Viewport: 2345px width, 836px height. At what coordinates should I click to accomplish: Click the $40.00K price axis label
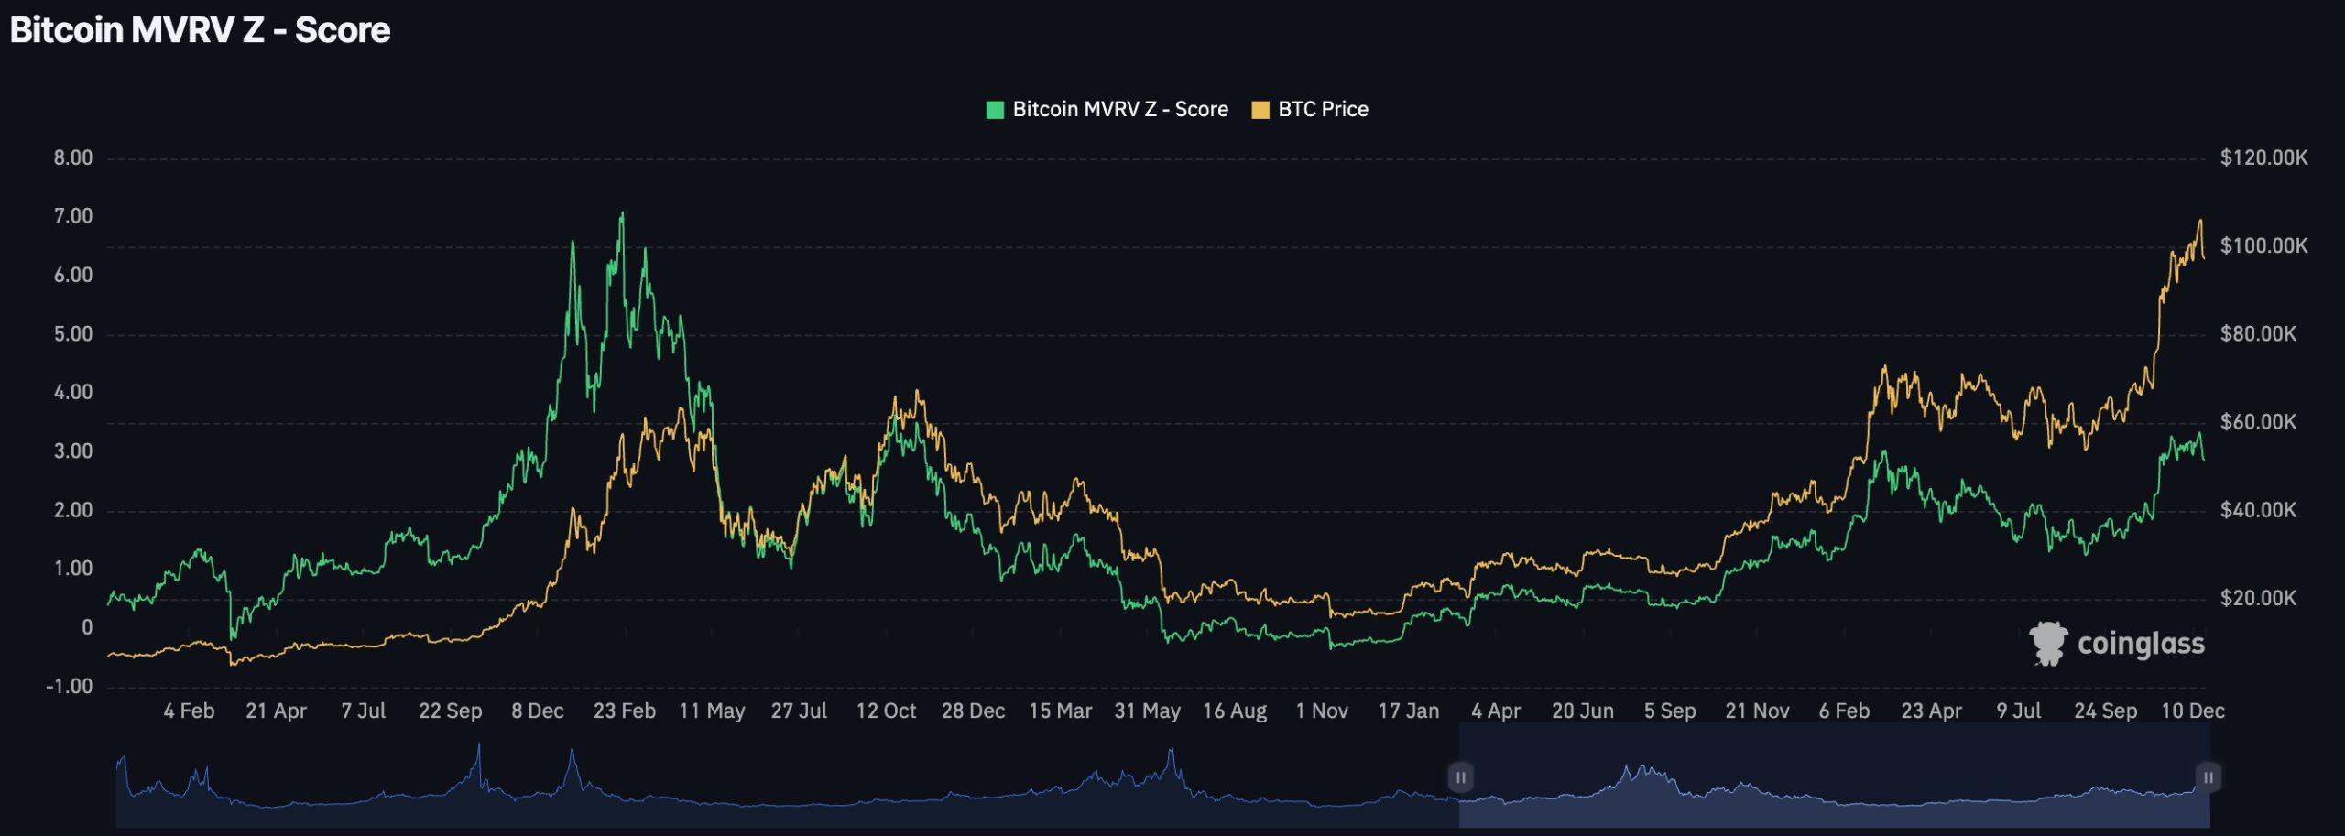click(x=2258, y=510)
